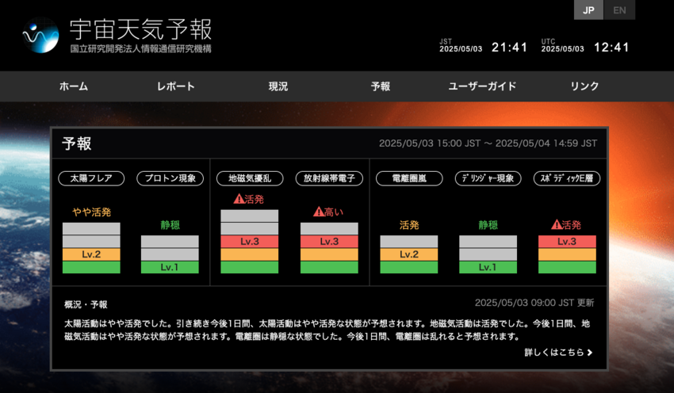This screenshot has height=393, width=674.
Task: Click the 宇宙天気予報 wave logo icon
Action: tap(40, 35)
